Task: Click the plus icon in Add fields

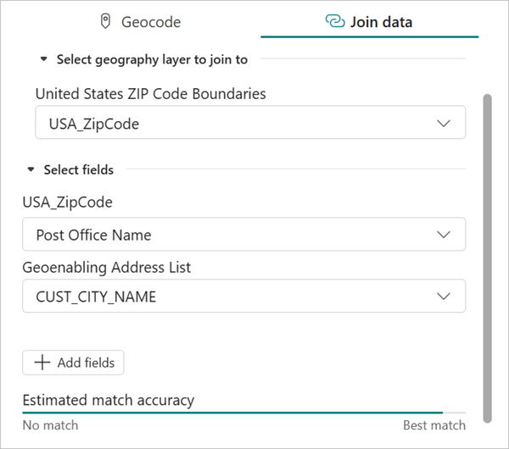Action: [42, 363]
